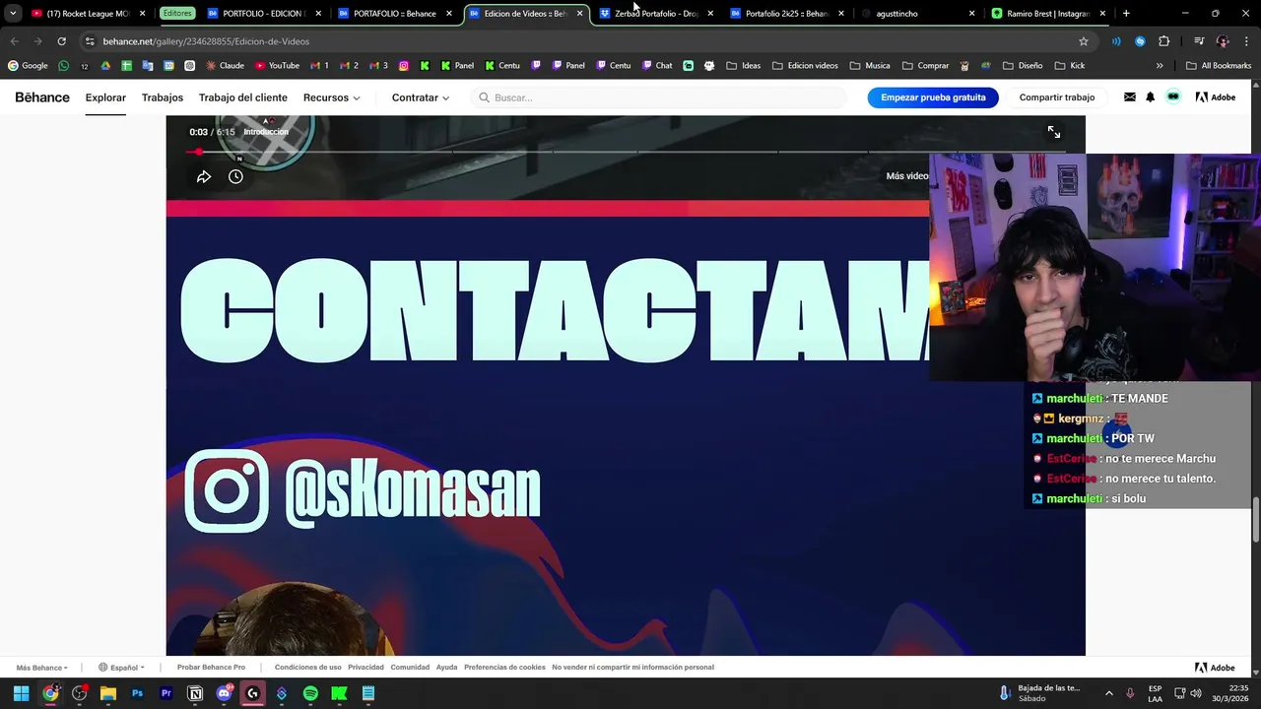
Task: Launch Photoshop from the taskbar
Action: click(x=137, y=693)
